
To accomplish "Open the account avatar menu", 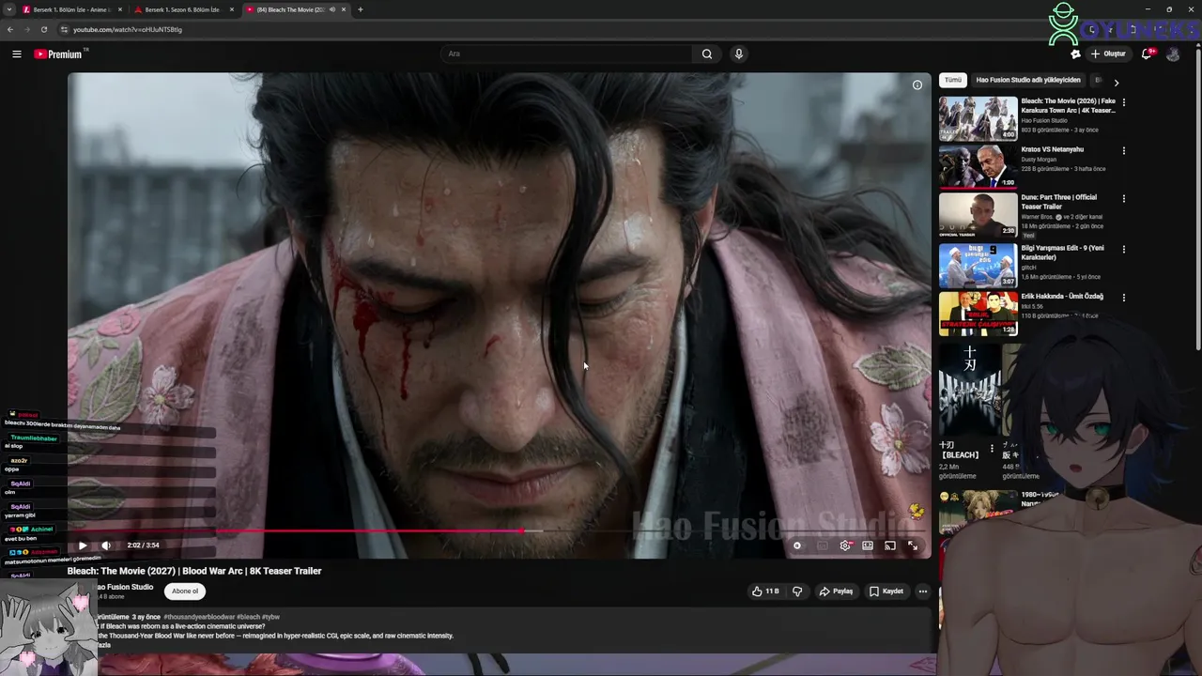I will tap(1173, 54).
